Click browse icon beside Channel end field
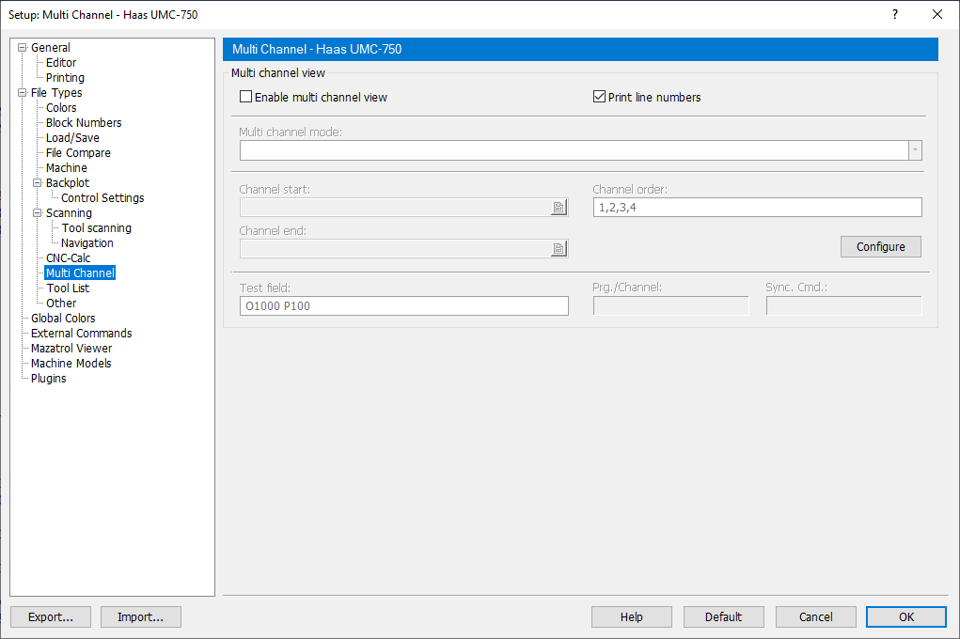This screenshot has height=639, width=960. (559, 248)
